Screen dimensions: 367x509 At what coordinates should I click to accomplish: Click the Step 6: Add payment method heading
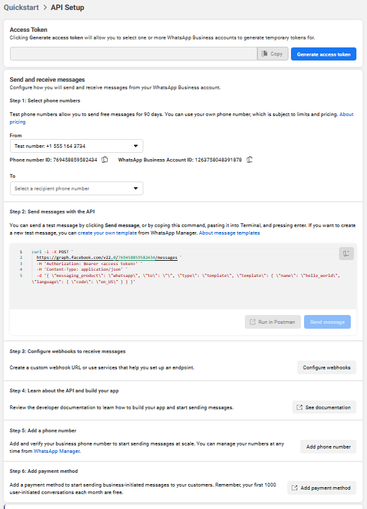(44, 472)
